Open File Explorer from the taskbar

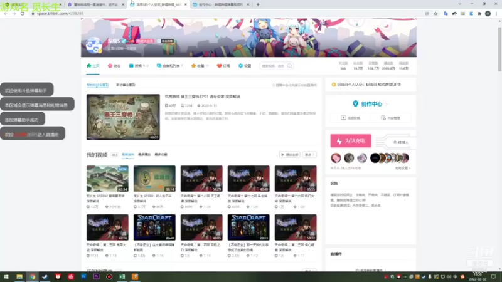tap(19, 277)
